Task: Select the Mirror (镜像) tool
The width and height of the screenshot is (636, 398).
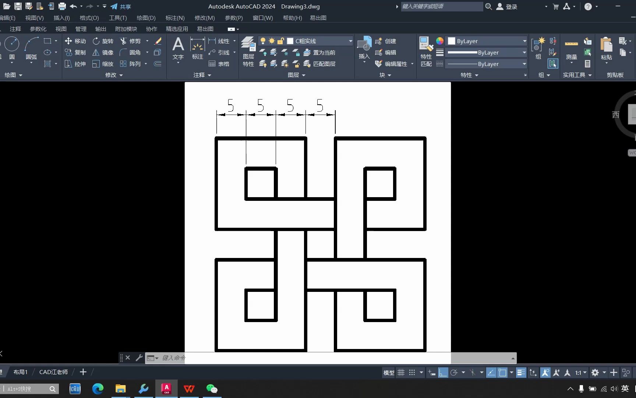Action: [103, 52]
